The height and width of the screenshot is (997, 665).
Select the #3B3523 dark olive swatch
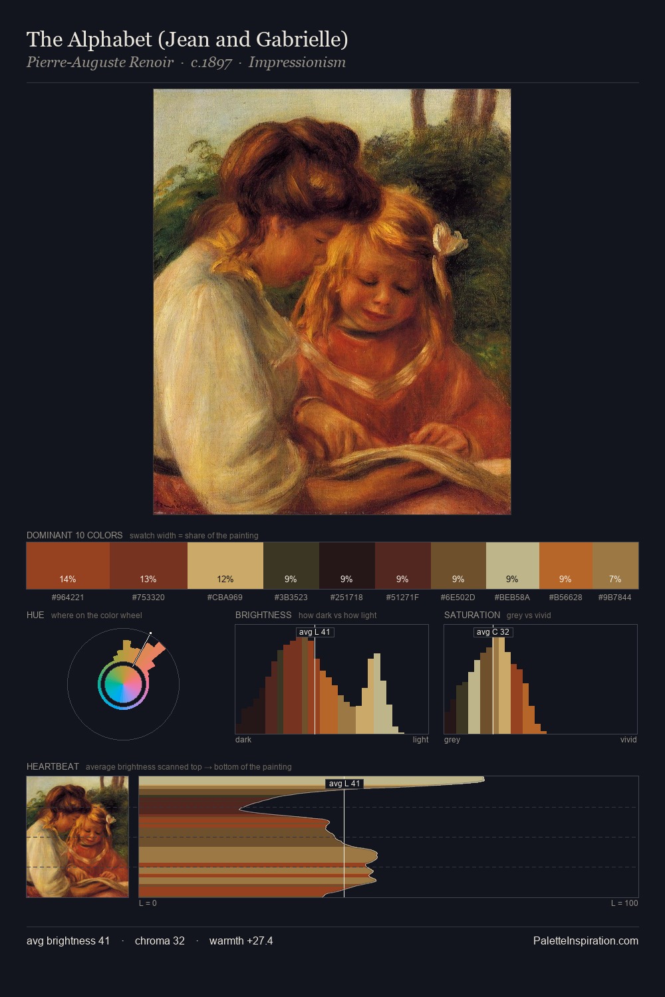pos(291,566)
